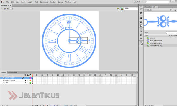Open the Swatches panel icon
177x106 pixels.
(141, 13)
